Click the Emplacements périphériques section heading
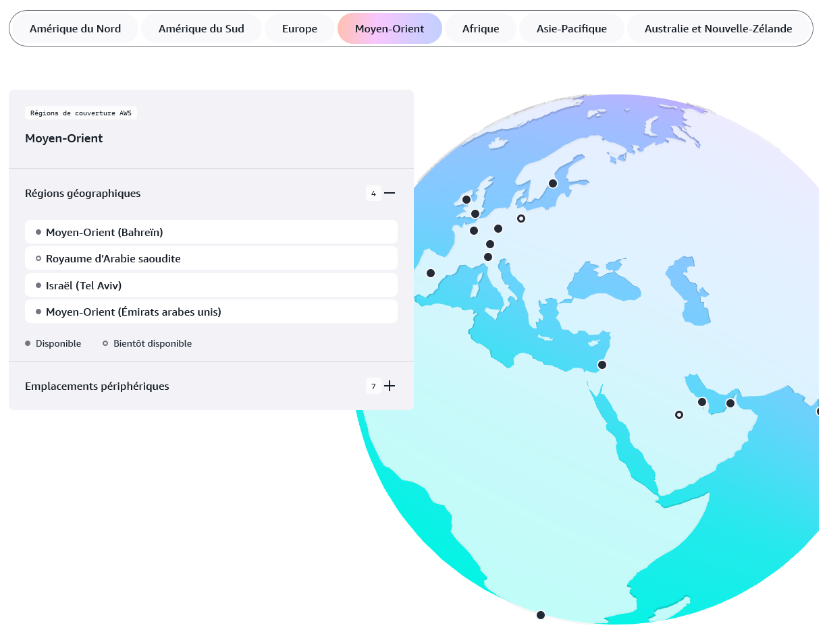 pos(97,386)
